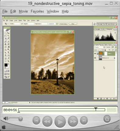Toggle lock all for layer
120x131 pixels.
pyautogui.click(x=105, y=50)
